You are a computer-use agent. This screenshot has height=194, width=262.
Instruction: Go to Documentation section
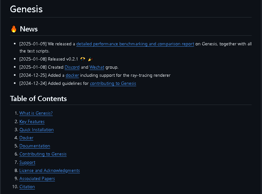point(35,146)
